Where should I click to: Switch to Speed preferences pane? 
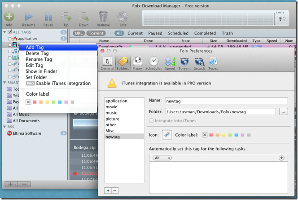coord(170,64)
